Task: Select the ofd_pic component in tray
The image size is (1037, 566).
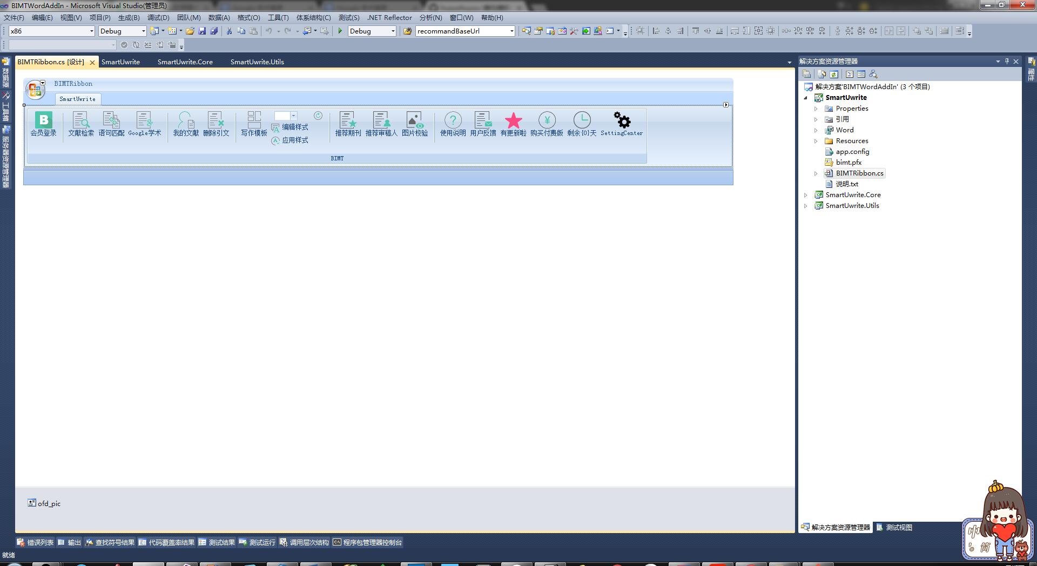Action: tap(44, 503)
